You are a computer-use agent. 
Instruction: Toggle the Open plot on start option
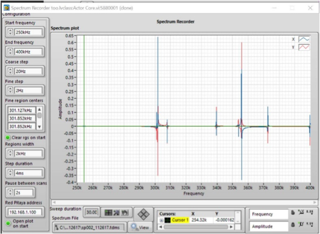pyautogui.click(x=8, y=223)
